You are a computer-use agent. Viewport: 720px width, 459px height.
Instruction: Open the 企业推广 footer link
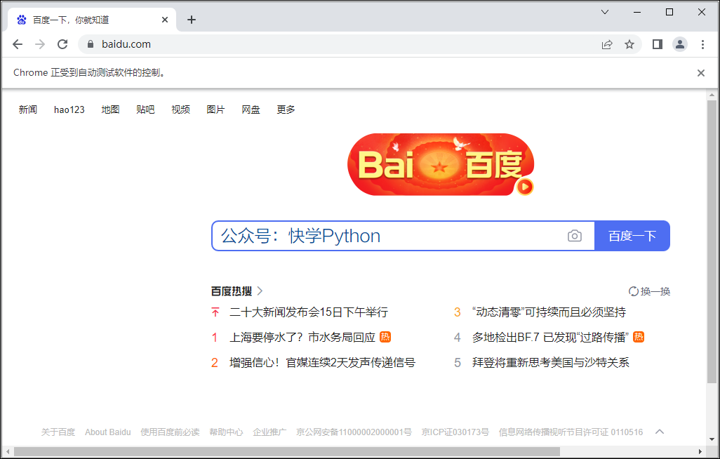coord(269,432)
